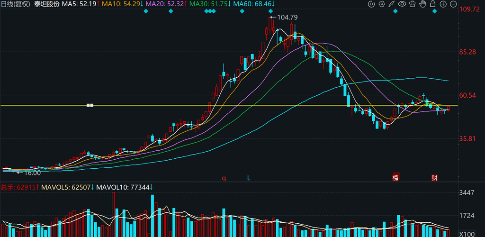
Task: Click the MA10: 54.29 indicator label
Action: click(122, 4)
